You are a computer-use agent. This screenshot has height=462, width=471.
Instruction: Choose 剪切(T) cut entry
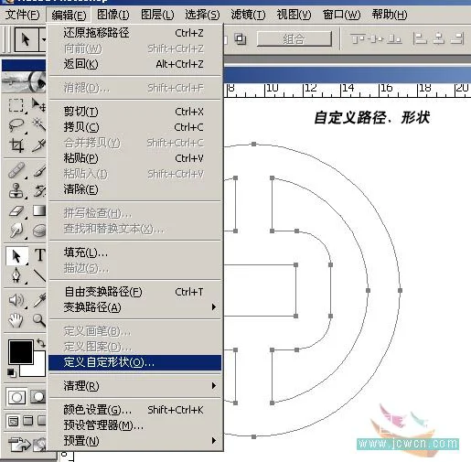click(134, 112)
